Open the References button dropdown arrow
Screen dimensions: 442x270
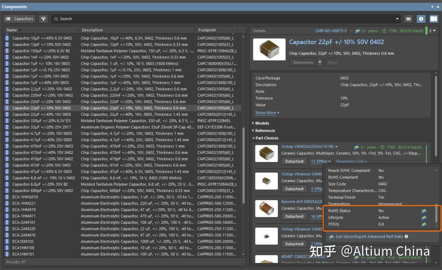pos(320,63)
